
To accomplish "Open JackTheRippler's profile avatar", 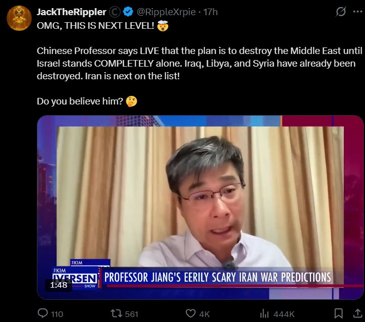I will click(x=19, y=18).
